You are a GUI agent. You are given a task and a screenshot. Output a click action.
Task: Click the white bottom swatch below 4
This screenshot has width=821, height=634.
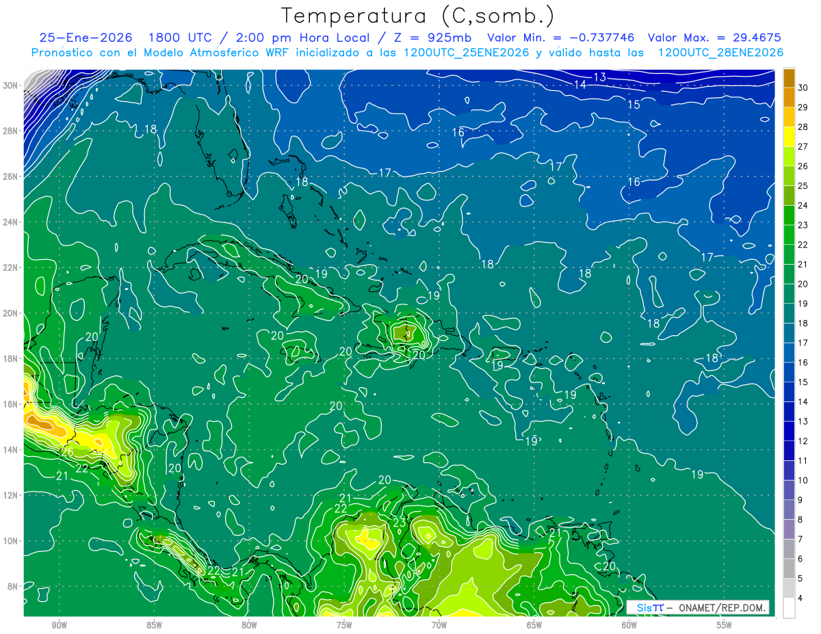pos(789,608)
